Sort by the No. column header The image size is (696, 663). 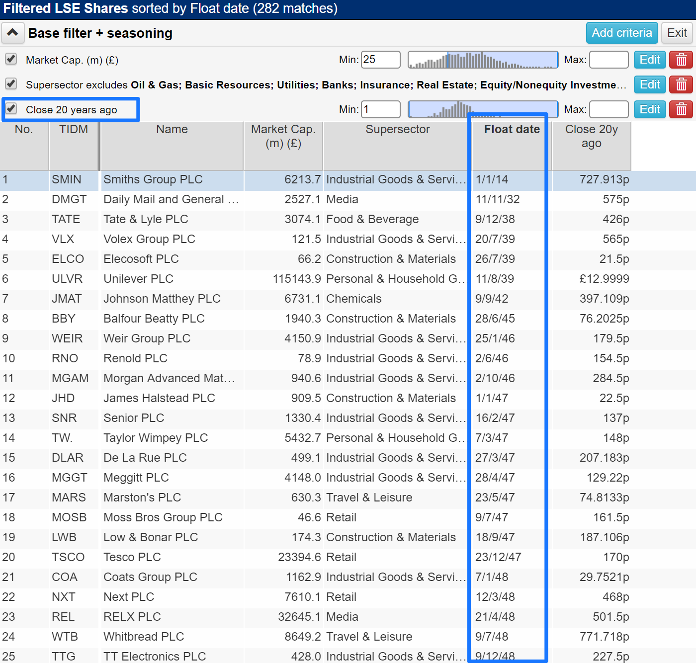(x=24, y=146)
